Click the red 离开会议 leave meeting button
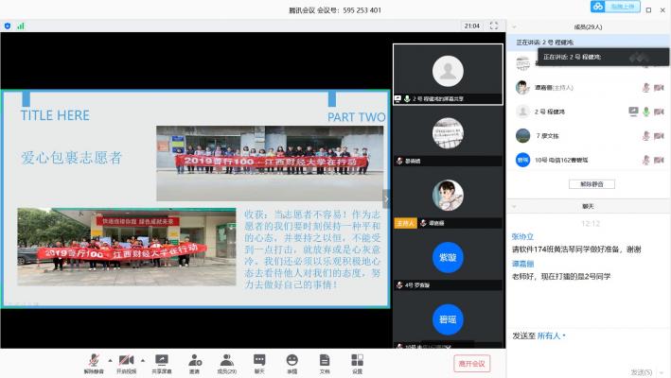The image size is (671, 378). click(x=471, y=363)
